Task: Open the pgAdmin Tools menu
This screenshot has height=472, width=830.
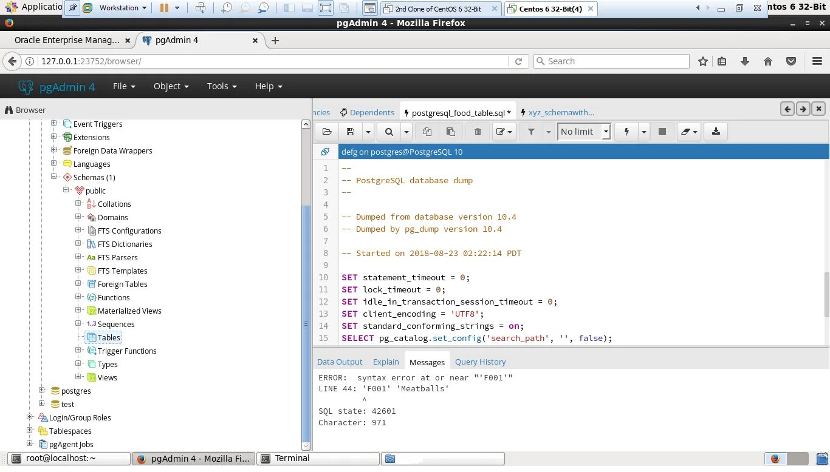Action: tap(222, 86)
